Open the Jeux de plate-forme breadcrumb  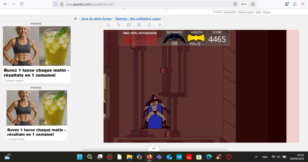coord(96,19)
